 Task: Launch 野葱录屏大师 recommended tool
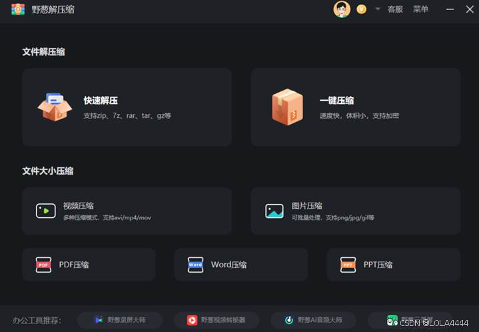click(x=120, y=320)
